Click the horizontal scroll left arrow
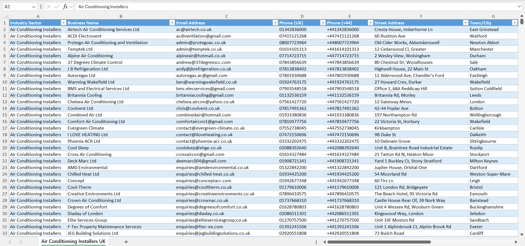525x246 pixels. pyautogui.click(x=324, y=242)
